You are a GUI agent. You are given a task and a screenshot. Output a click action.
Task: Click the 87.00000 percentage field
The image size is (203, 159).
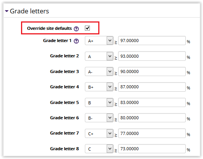click(x=152, y=87)
